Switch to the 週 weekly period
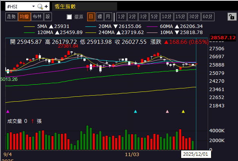 pos(100,17)
